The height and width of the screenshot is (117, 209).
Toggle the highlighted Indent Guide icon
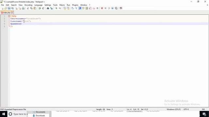(80, 8)
